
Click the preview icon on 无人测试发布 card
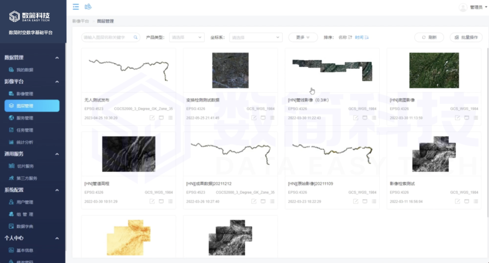(x=161, y=118)
